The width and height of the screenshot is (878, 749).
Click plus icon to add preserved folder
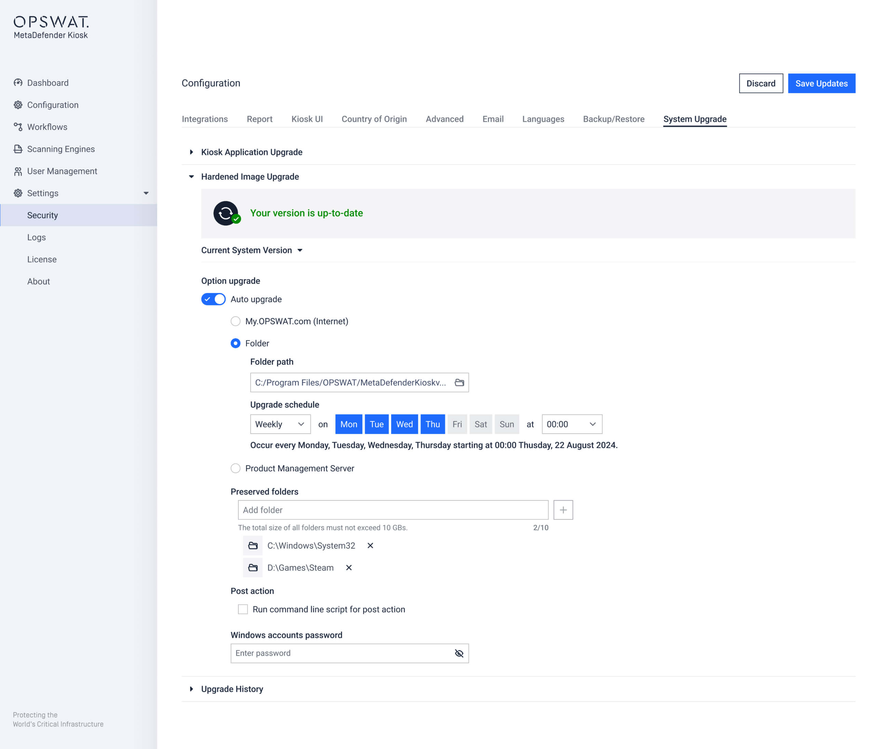pos(563,510)
